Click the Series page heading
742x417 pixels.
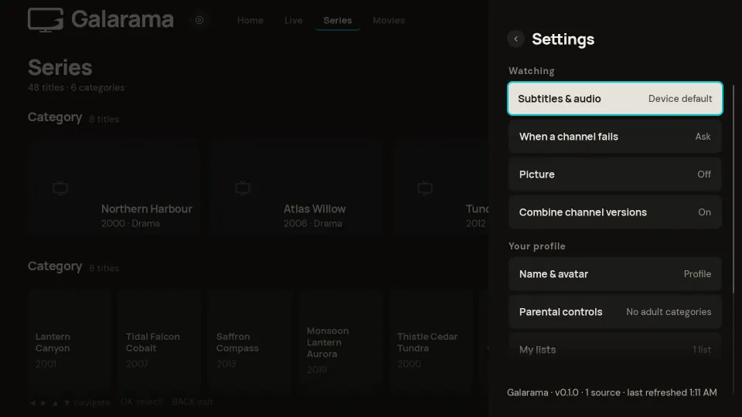[60, 67]
